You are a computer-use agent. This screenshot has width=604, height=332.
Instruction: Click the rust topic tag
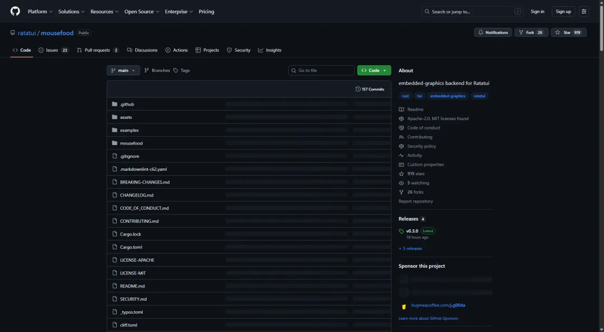click(x=405, y=96)
